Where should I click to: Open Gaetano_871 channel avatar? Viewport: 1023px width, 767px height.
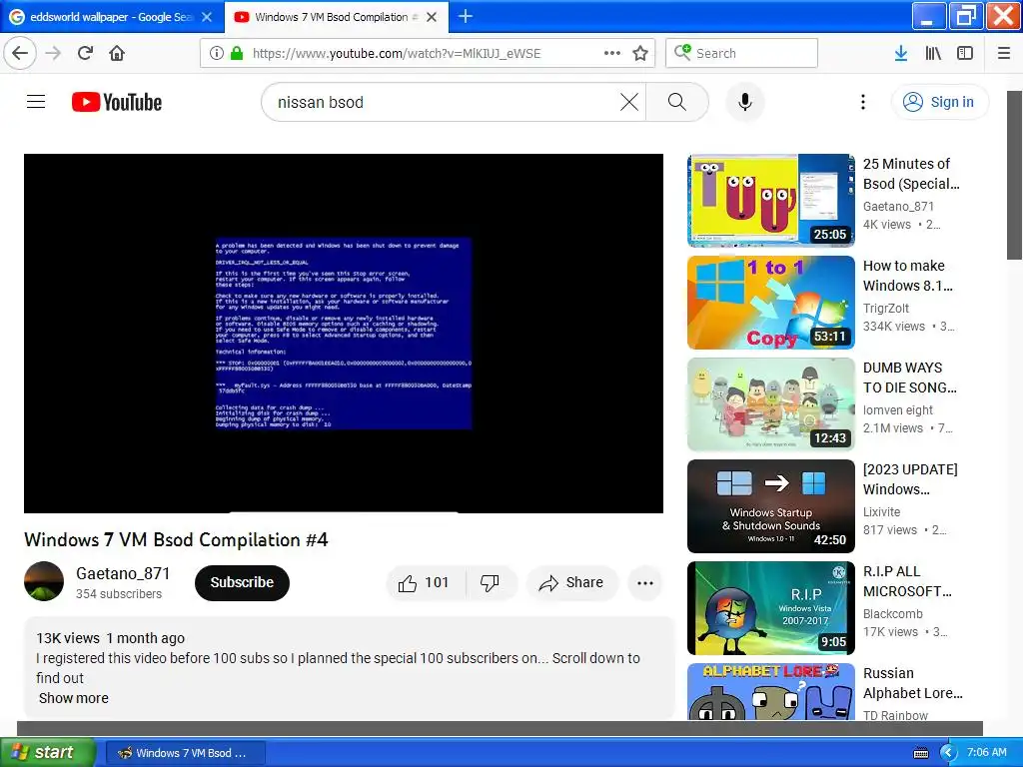44,581
